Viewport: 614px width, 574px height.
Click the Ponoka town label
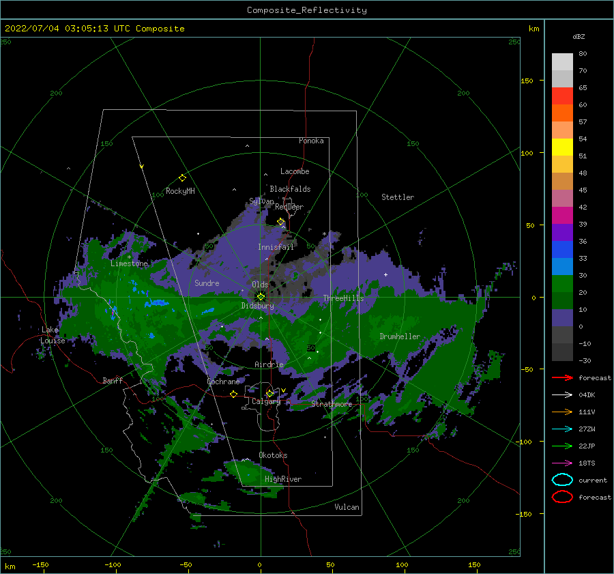[x=311, y=141]
